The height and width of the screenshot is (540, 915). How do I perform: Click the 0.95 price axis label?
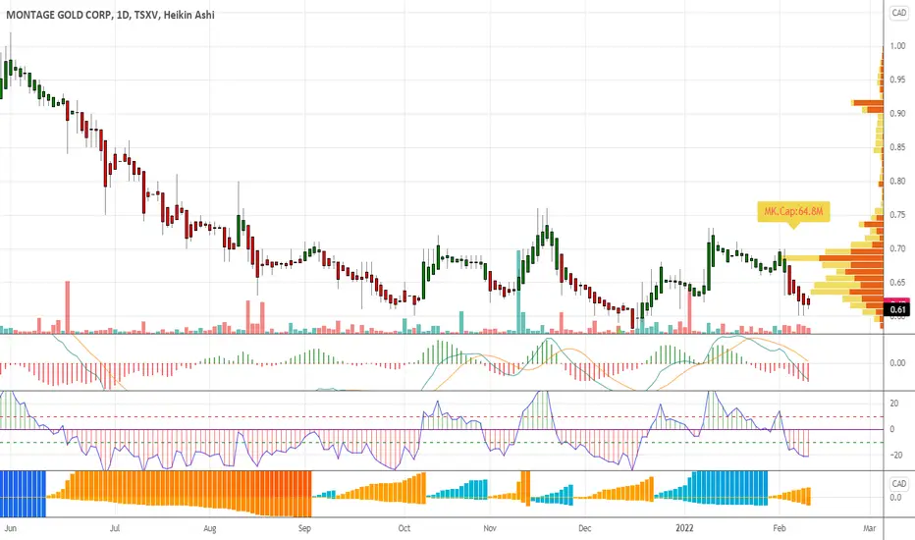[898, 80]
